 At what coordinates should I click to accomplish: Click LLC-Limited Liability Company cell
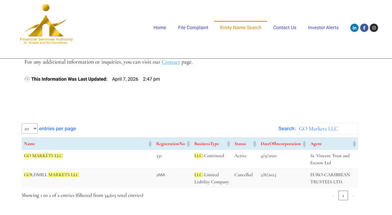pyautogui.click(x=212, y=178)
